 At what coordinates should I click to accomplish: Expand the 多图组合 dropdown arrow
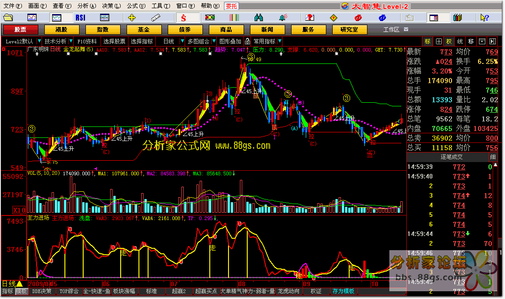(214, 41)
